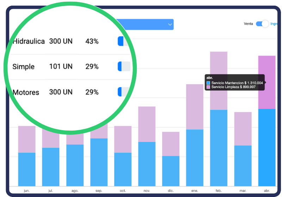The width and height of the screenshot is (282, 197).
Task: Click the mar. axis label
Action: 243,191
